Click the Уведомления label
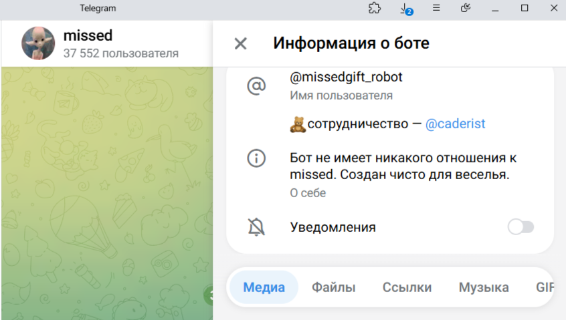The height and width of the screenshot is (320, 566). pos(333,227)
